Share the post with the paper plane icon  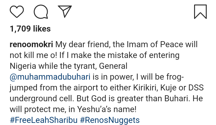[x=64, y=11]
